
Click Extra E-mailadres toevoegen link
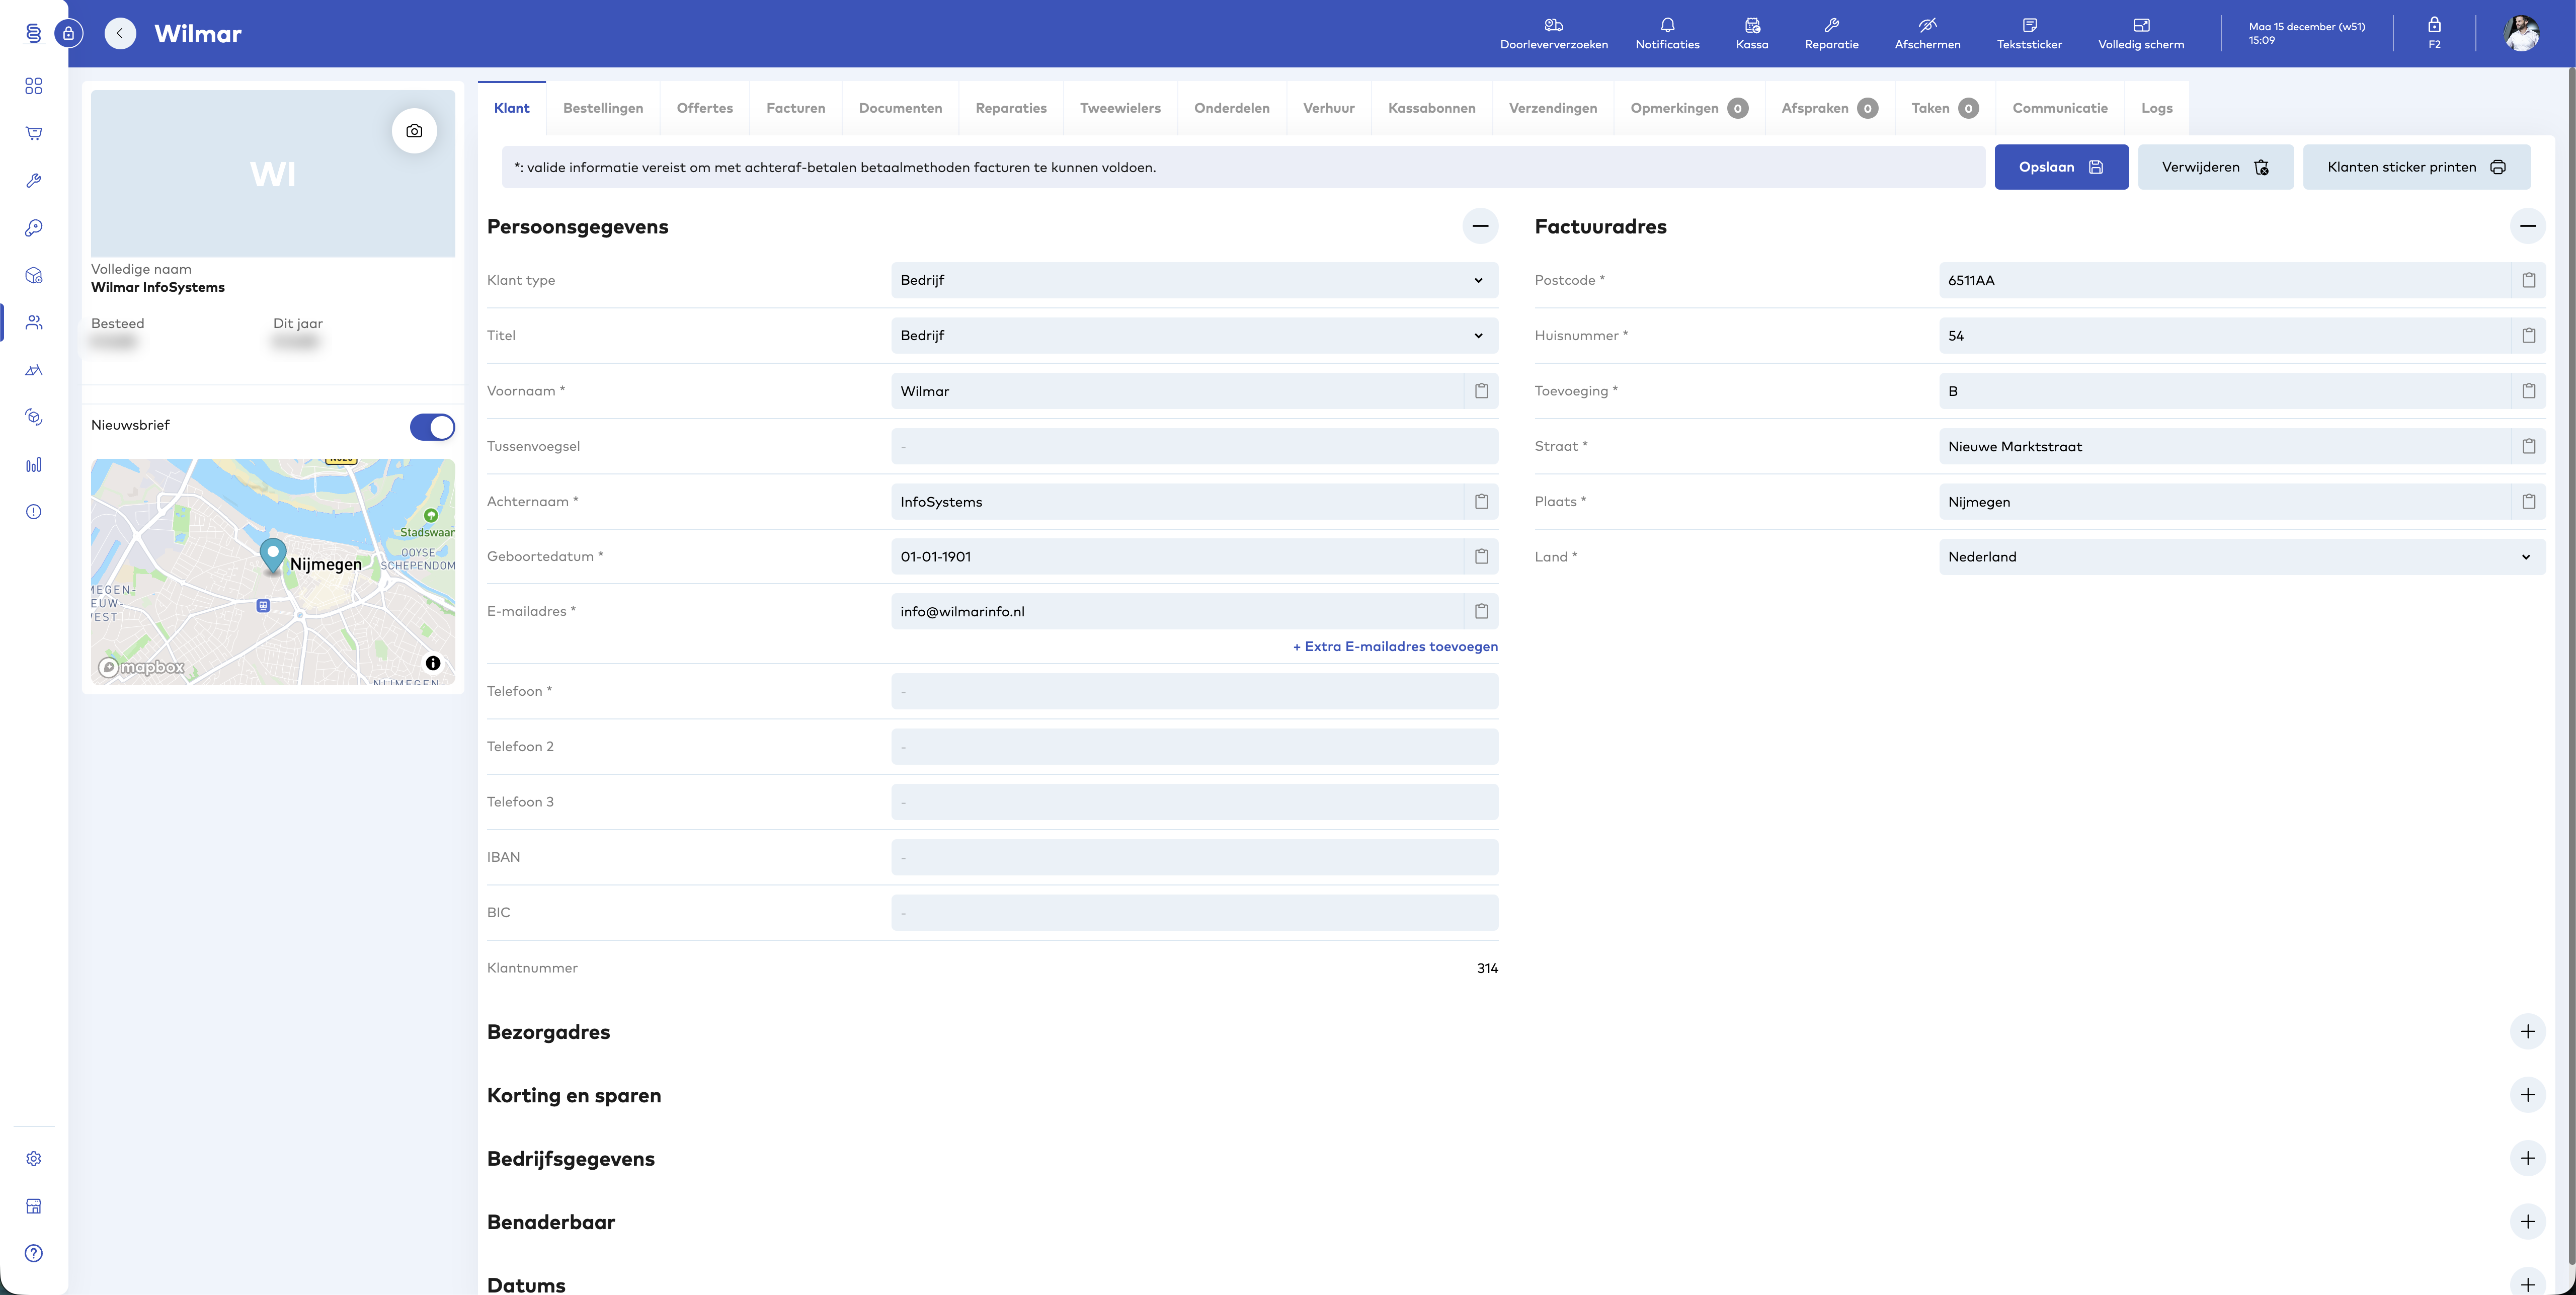click(1395, 647)
